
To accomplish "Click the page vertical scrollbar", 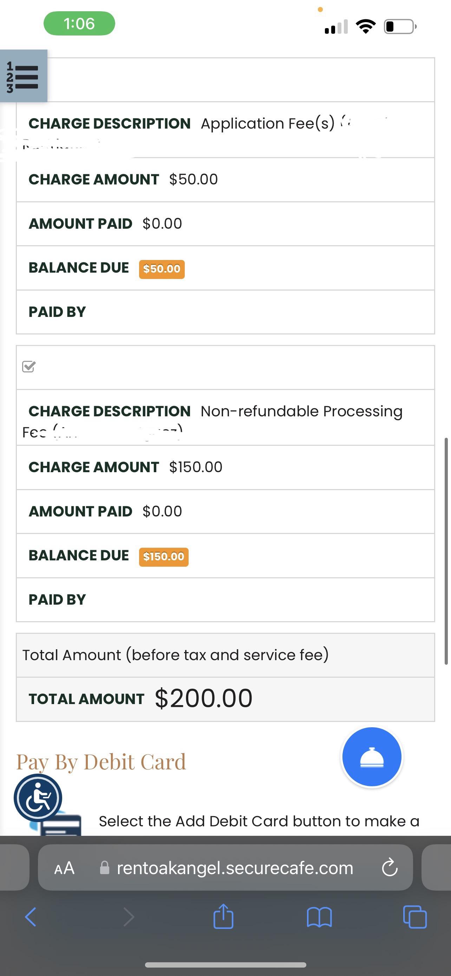I will coord(446,551).
